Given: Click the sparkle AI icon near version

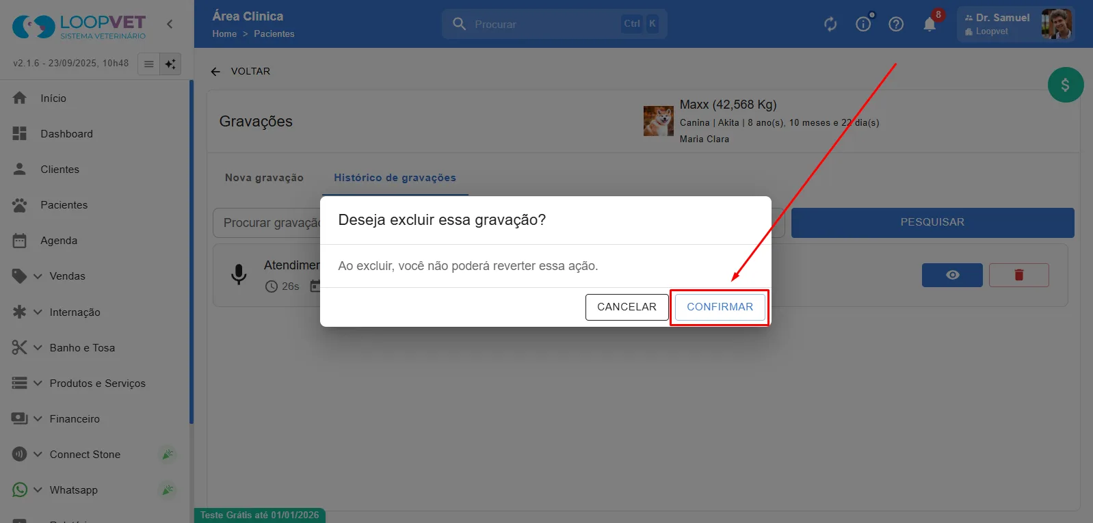Looking at the screenshot, I should (x=170, y=64).
